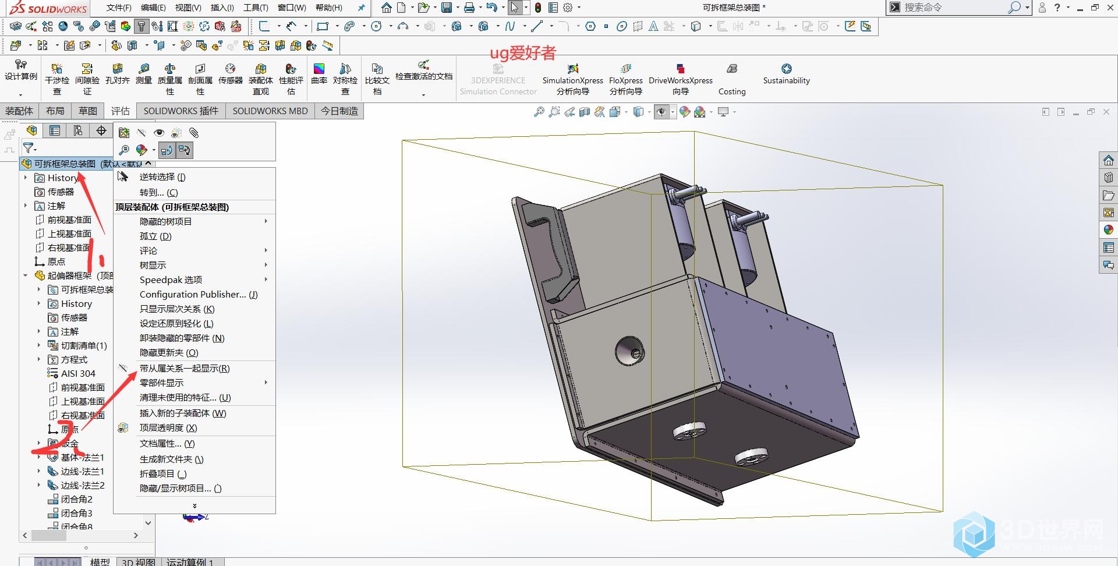Open Compare Documents (比较文档)

pyautogui.click(x=377, y=79)
